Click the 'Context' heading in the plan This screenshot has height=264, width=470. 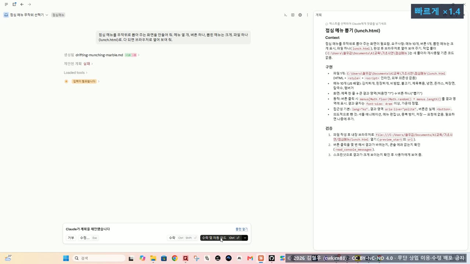332,38
